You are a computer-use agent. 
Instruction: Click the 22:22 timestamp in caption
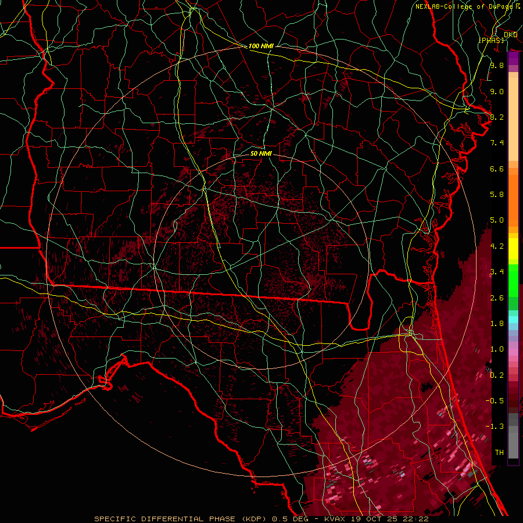click(x=417, y=519)
